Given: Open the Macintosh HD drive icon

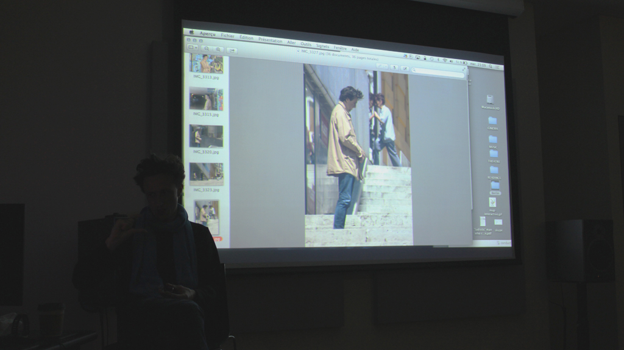Looking at the screenshot, I should coord(489,99).
